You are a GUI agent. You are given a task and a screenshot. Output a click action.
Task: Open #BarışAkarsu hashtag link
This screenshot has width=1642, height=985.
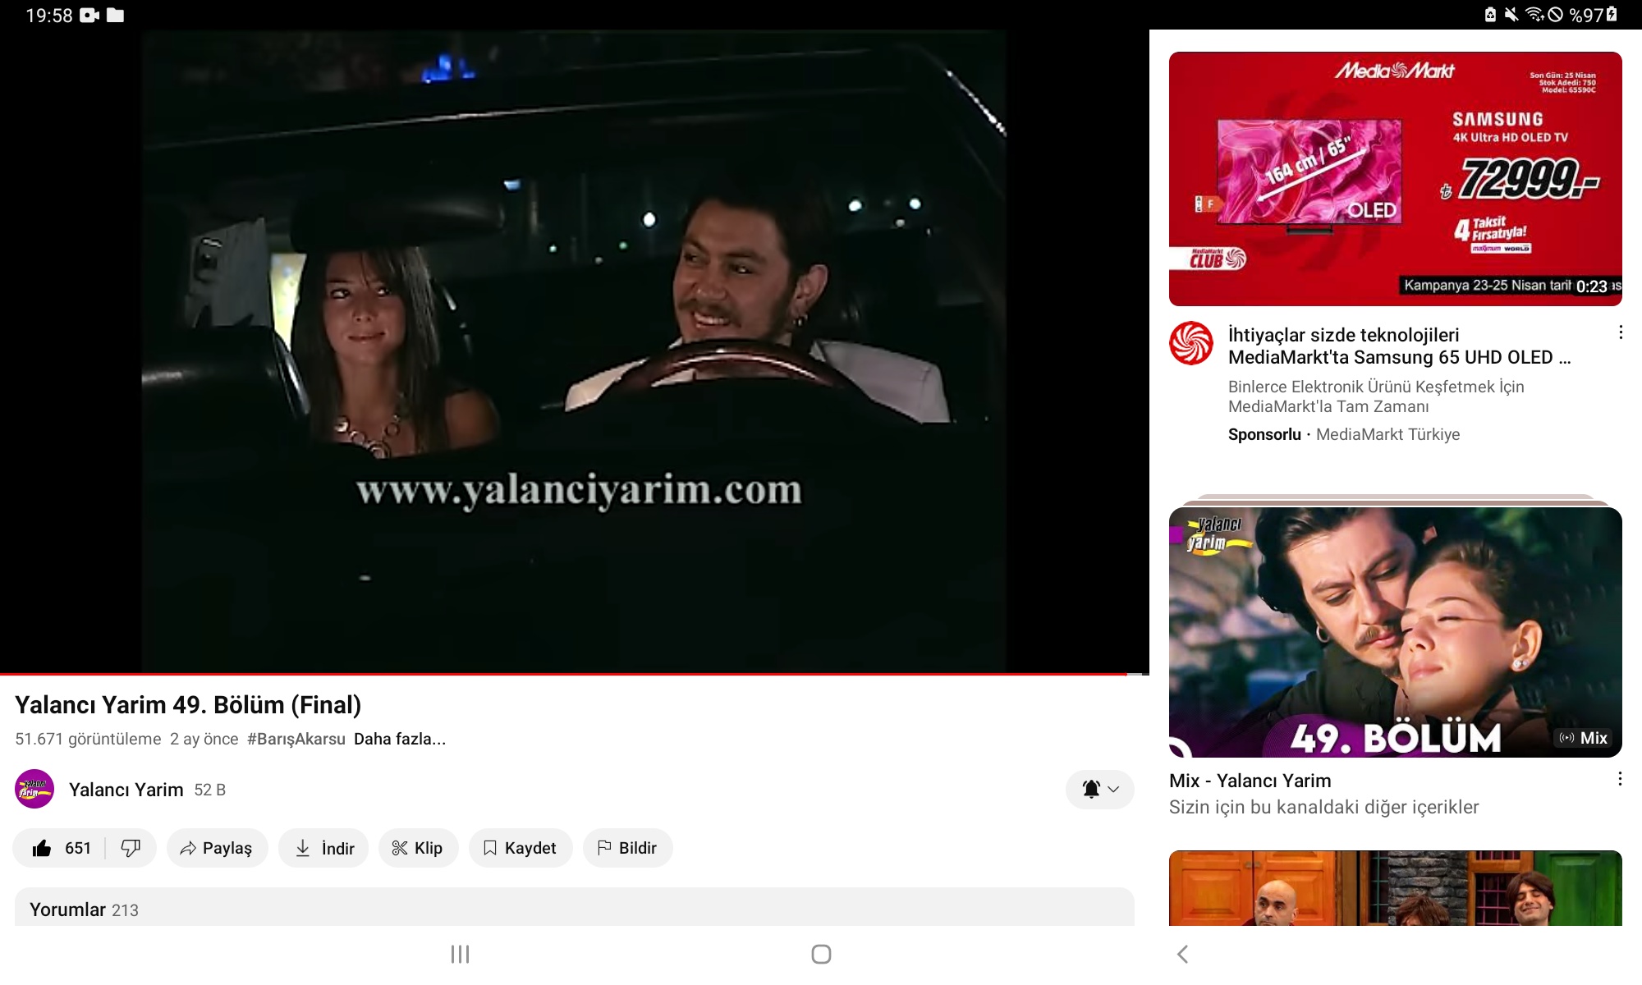(x=296, y=739)
